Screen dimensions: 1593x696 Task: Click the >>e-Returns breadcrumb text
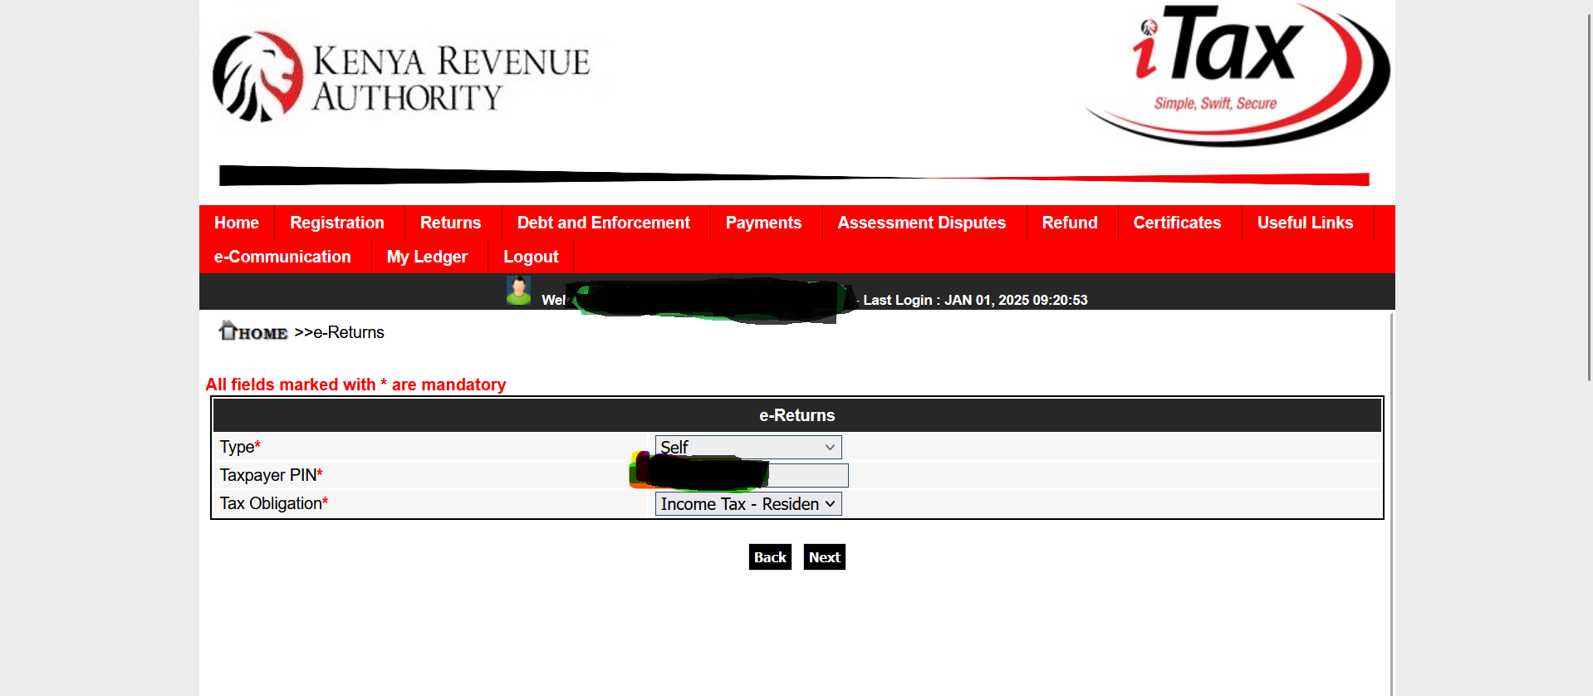[x=339, y=332]
